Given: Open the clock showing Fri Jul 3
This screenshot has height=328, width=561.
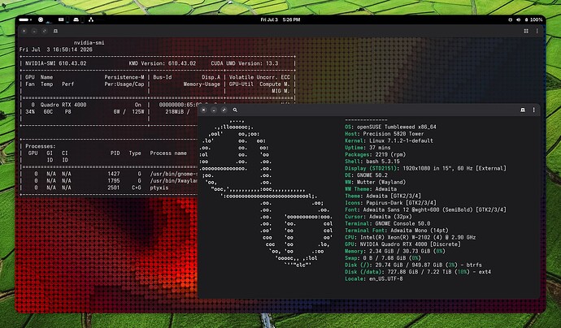Looking at the screenshot, I should pos(280,19).
